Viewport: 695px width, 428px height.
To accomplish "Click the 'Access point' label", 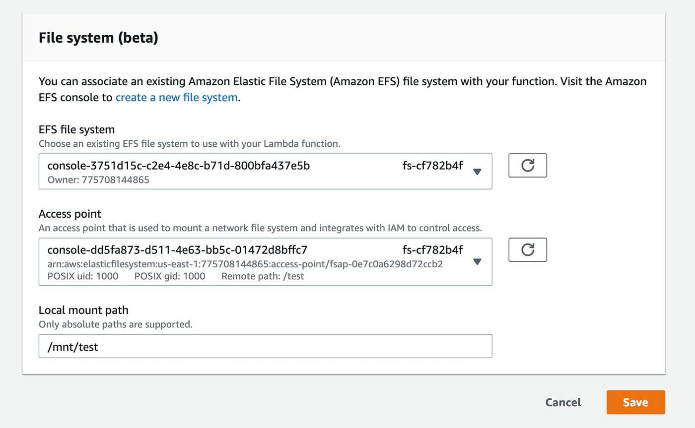I will click(70, 214).
